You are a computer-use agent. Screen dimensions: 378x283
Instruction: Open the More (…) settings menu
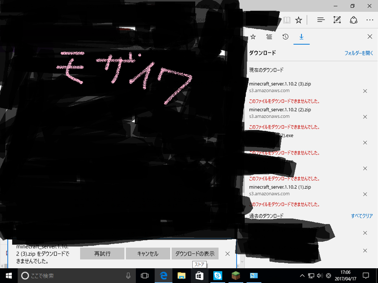(370, 20)
